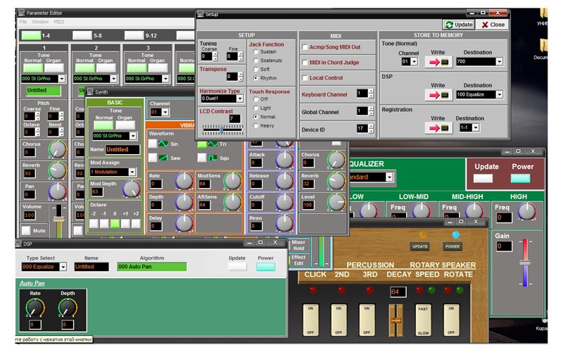Expand the DSP Type Select dropdown

(63, 267)
